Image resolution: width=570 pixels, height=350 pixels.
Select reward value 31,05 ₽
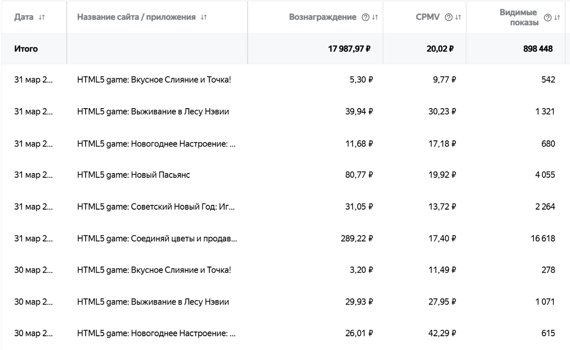(x=360, y=207)
